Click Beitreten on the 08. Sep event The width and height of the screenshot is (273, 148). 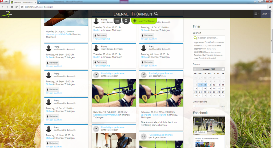pyautogui.click(x=53, y=62)
